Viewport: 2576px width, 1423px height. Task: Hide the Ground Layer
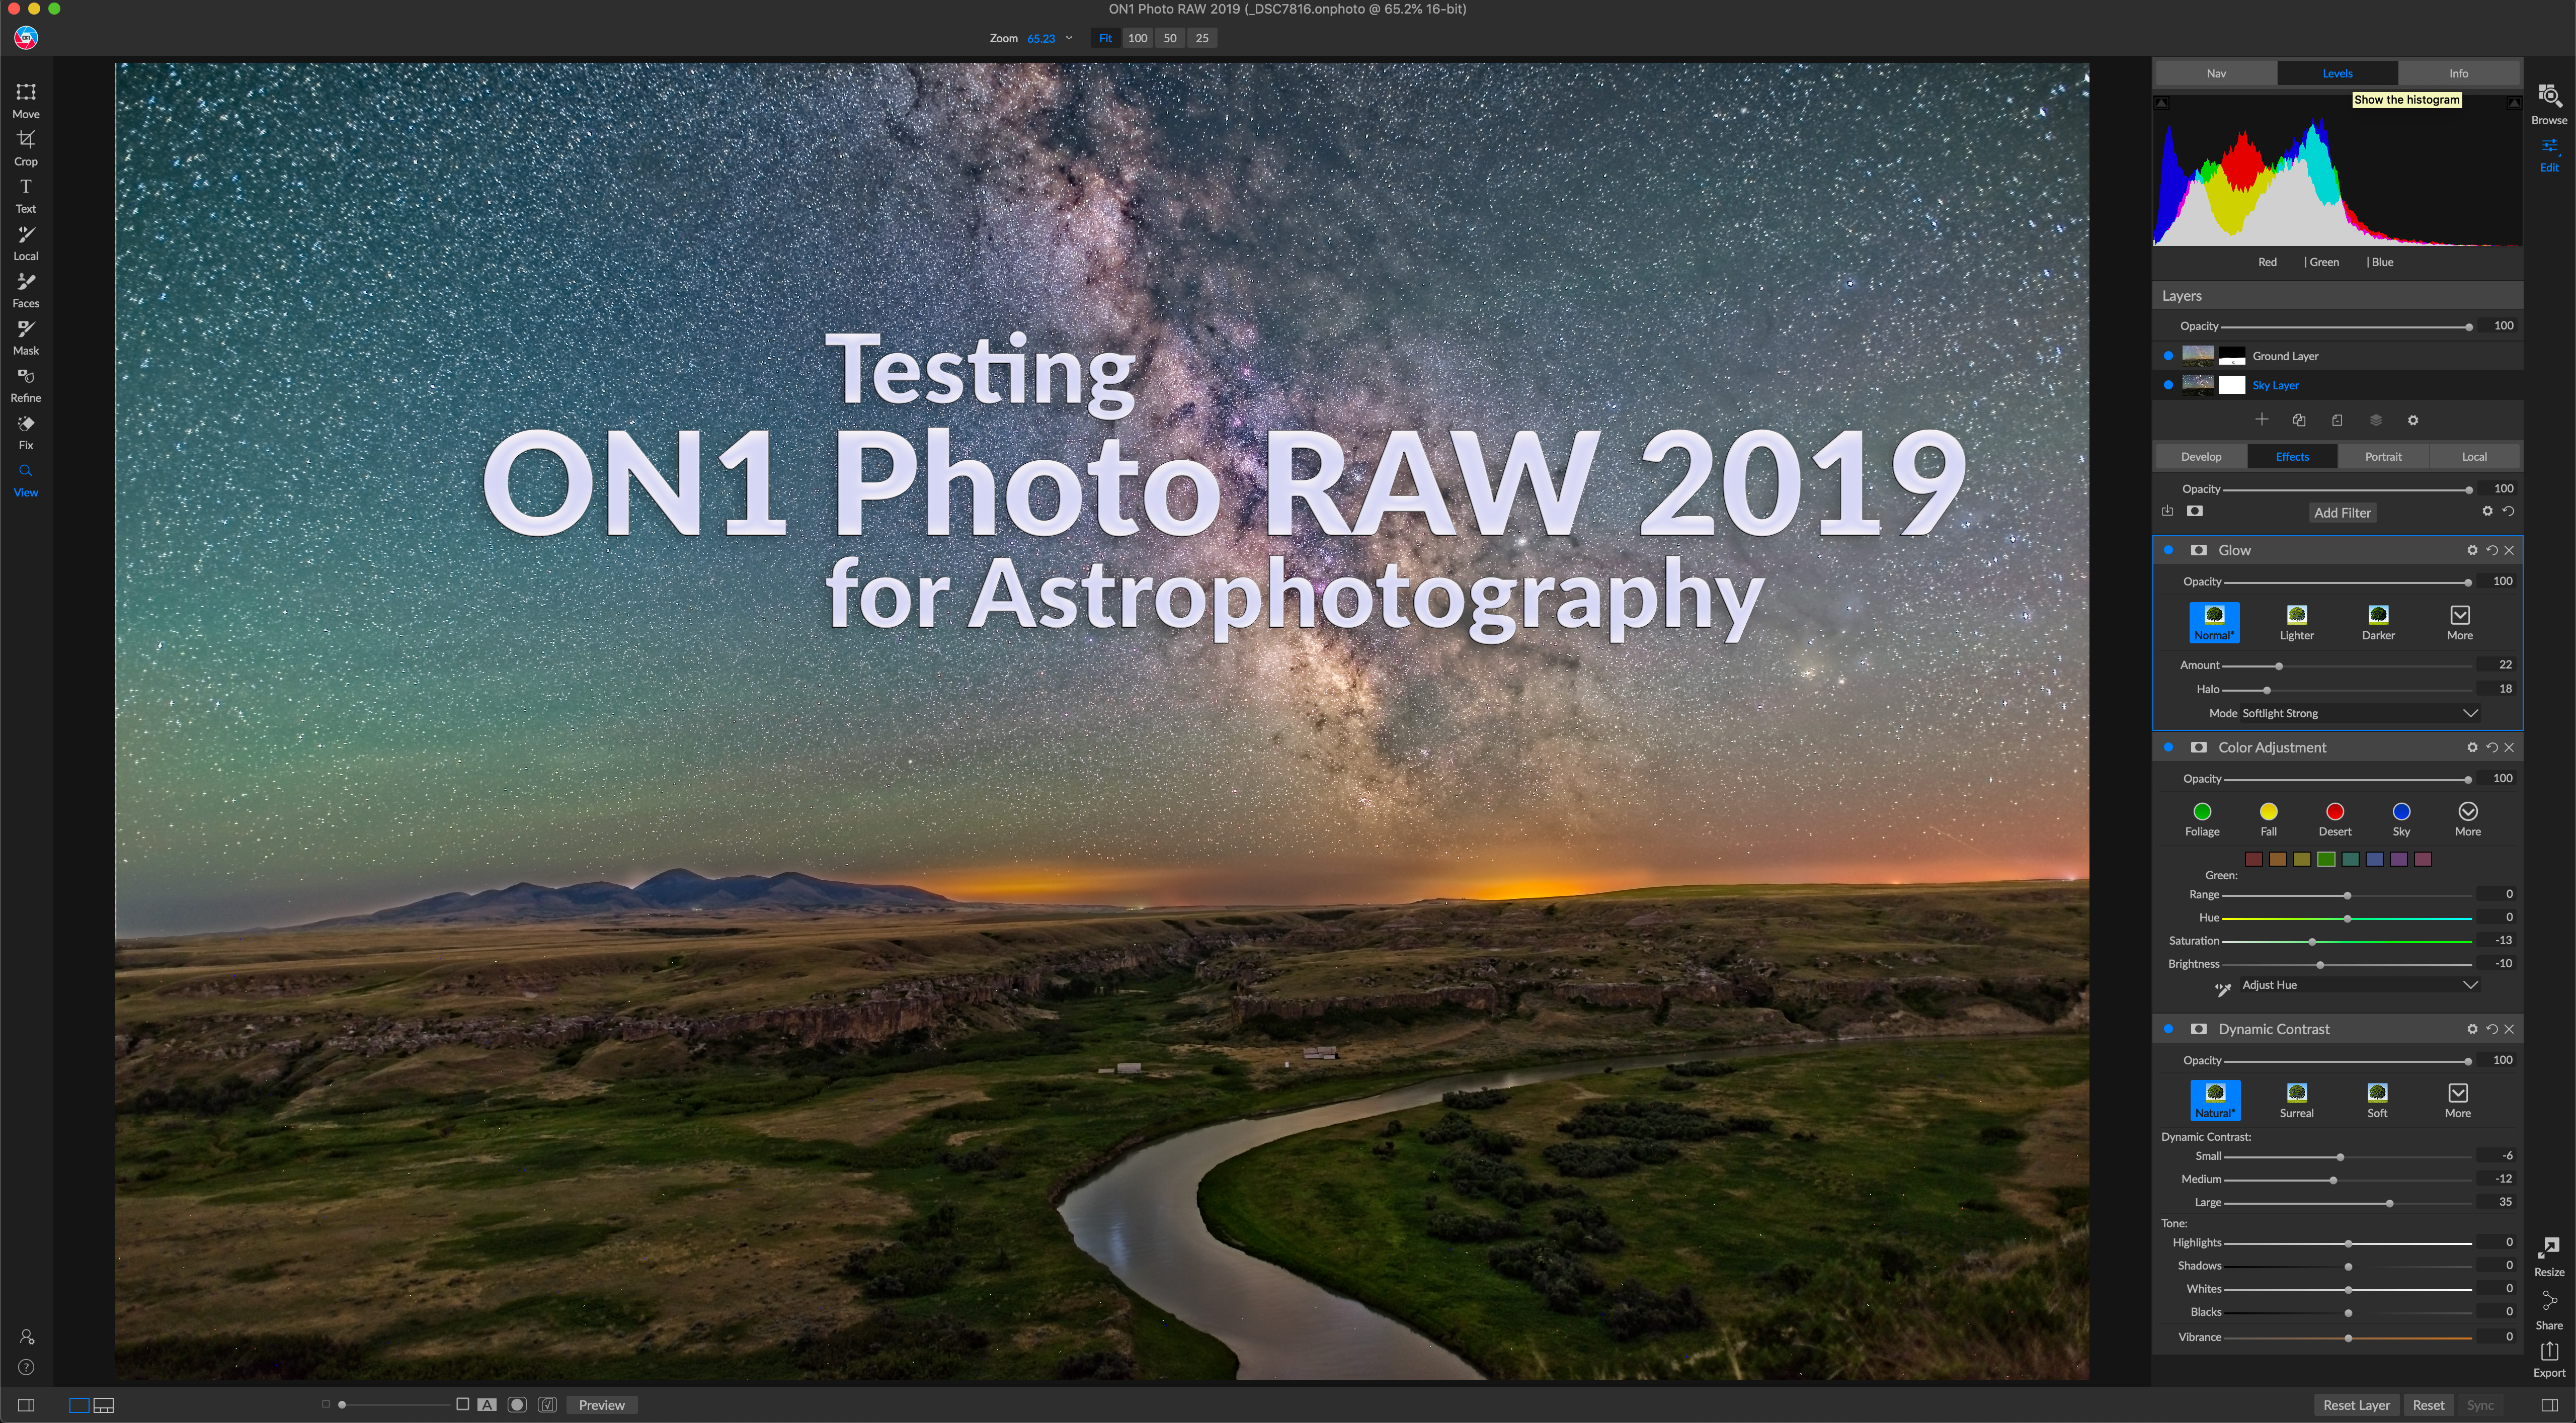(x=2168, y=356)
